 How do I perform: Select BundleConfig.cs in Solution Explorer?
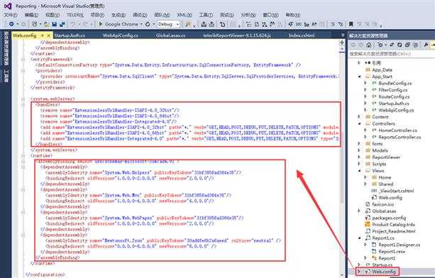[x=395, y=83]
